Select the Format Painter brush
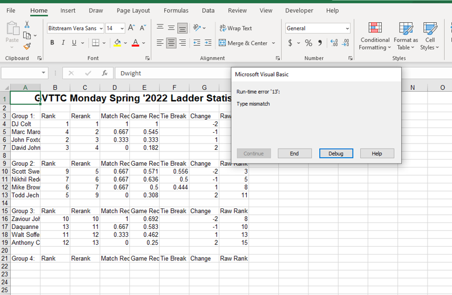Screen dimensions: 452x295 pos(27,46)
